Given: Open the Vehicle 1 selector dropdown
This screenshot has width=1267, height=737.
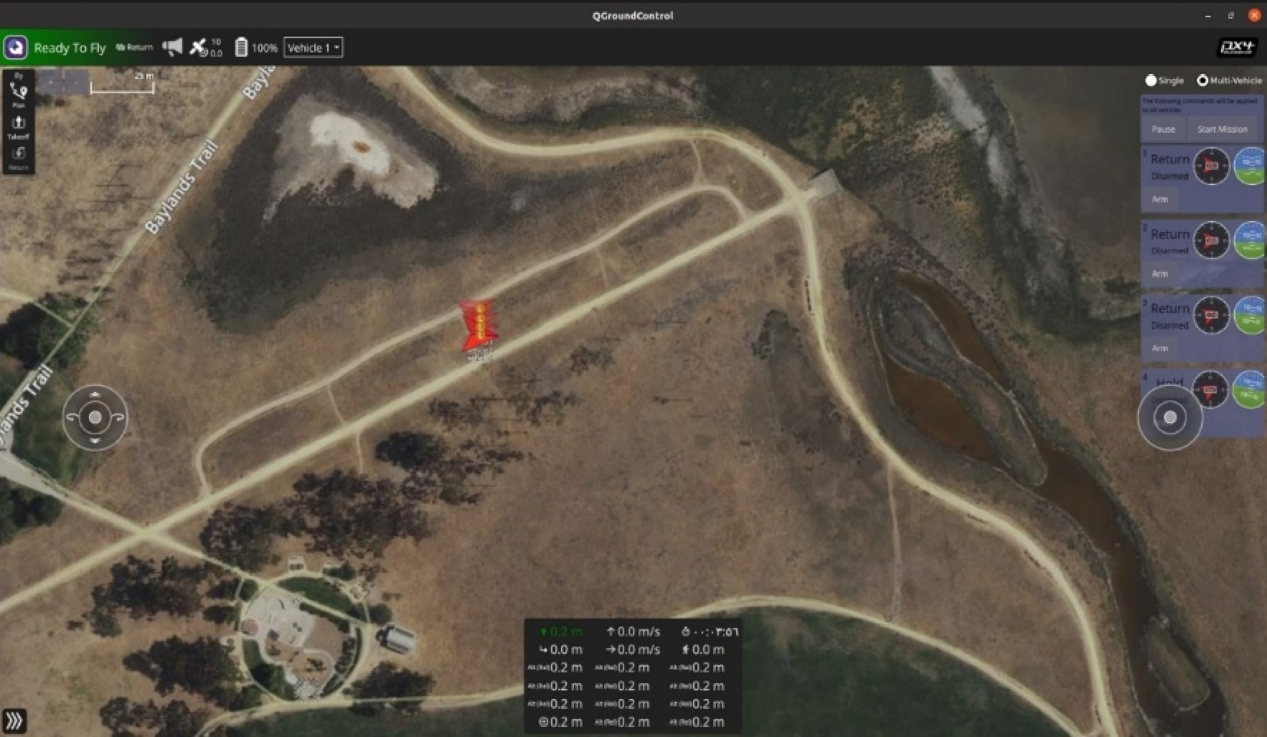Looking at the screenshot, I should [314, 48].
